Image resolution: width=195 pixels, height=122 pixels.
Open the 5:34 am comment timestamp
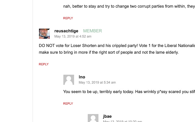point(97,82)
